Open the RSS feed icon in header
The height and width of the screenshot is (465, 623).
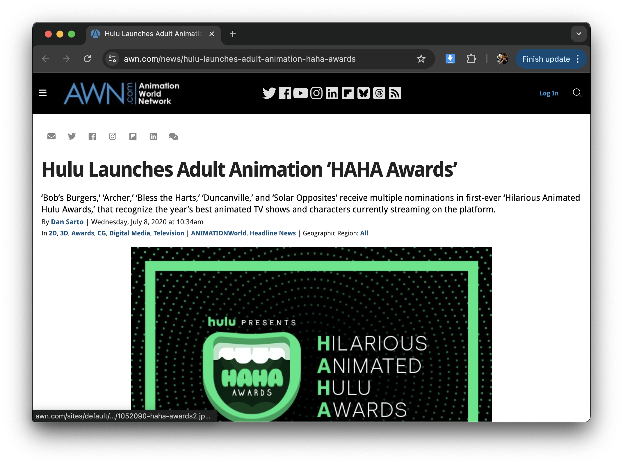click(x=395, y=93)
